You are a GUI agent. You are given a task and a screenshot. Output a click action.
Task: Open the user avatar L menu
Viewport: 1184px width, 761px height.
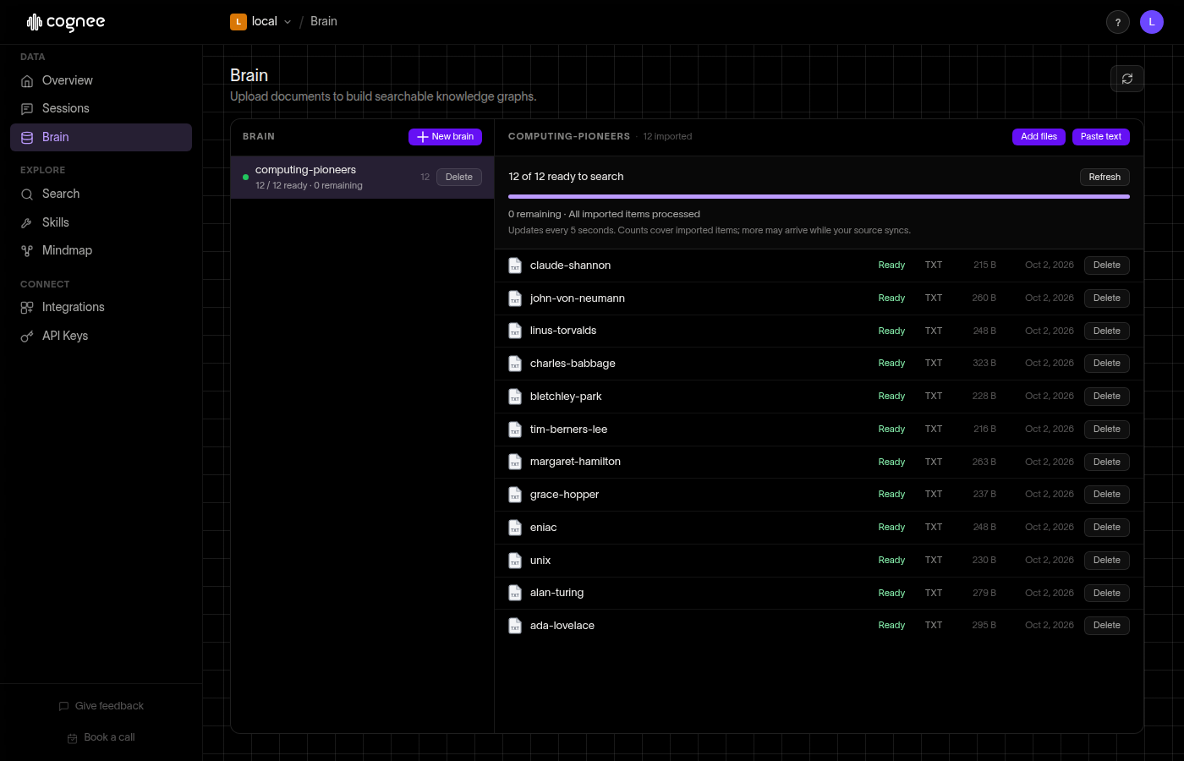point(1152,22)
